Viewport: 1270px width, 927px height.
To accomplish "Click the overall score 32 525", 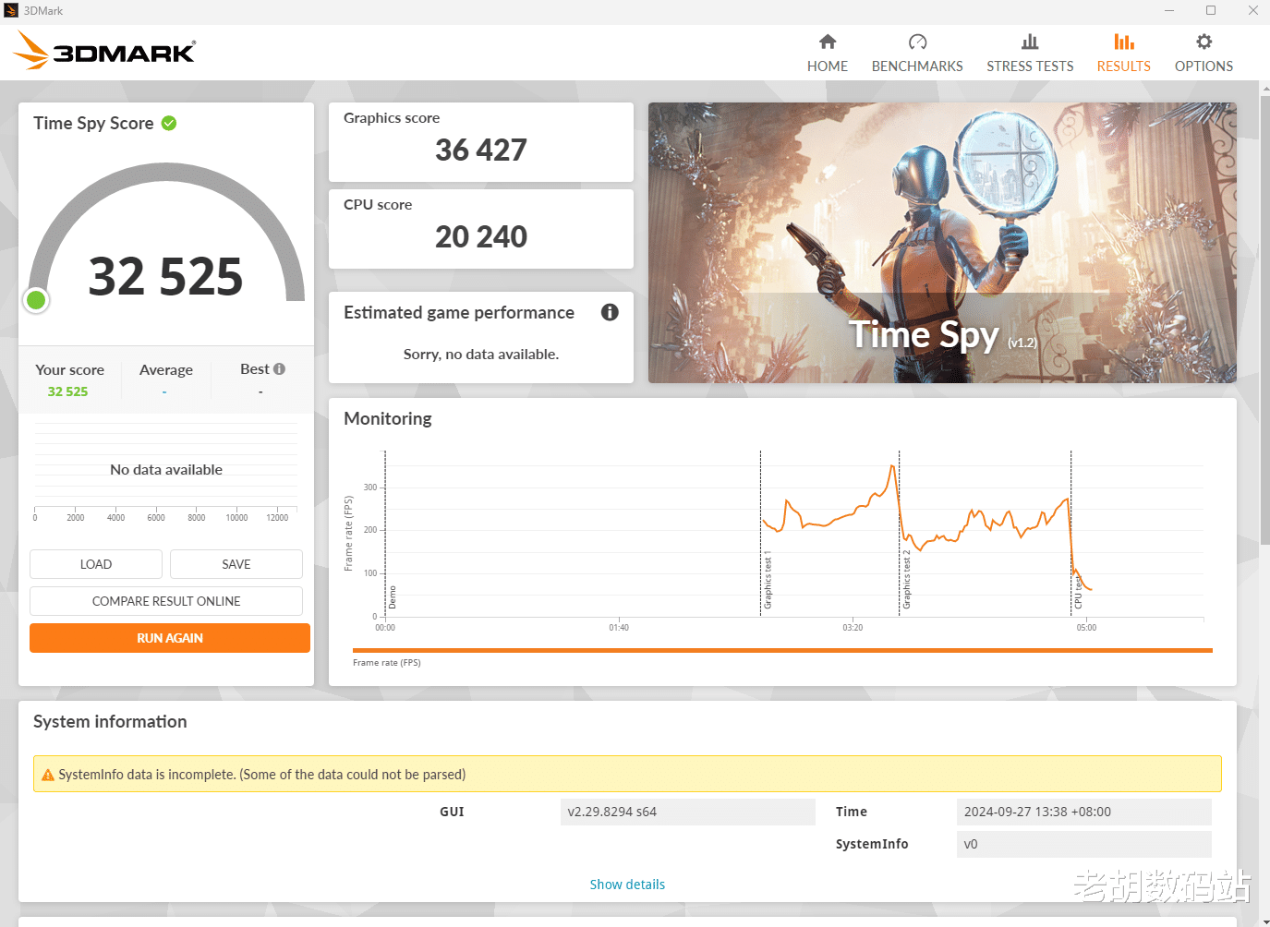I will (165, 276).
